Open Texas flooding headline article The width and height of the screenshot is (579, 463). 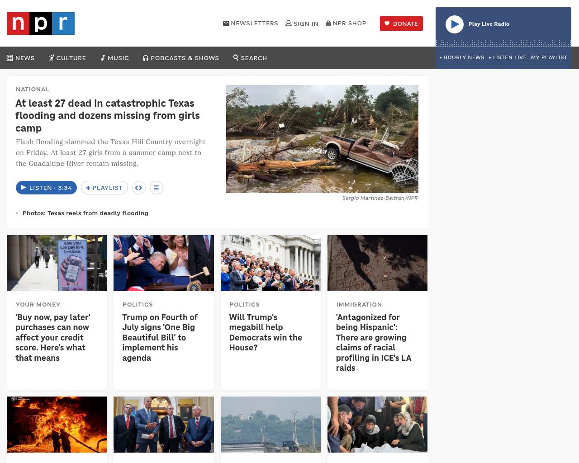coord(108,116)
